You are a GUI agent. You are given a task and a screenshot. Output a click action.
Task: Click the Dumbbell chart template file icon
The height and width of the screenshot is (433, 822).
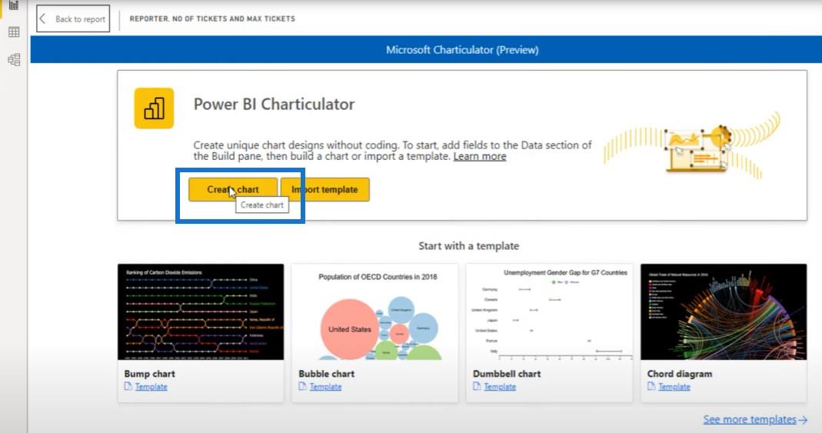[477, 386]
